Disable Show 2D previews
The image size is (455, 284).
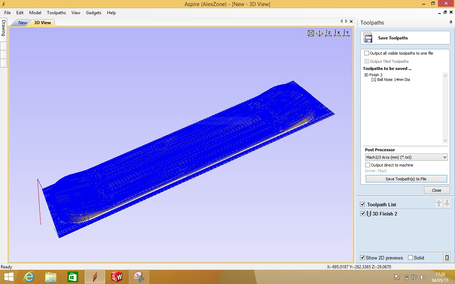pos(363,258)
